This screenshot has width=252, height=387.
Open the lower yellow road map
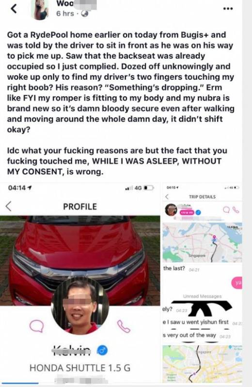pyautogui.click(x=202, y=364)
